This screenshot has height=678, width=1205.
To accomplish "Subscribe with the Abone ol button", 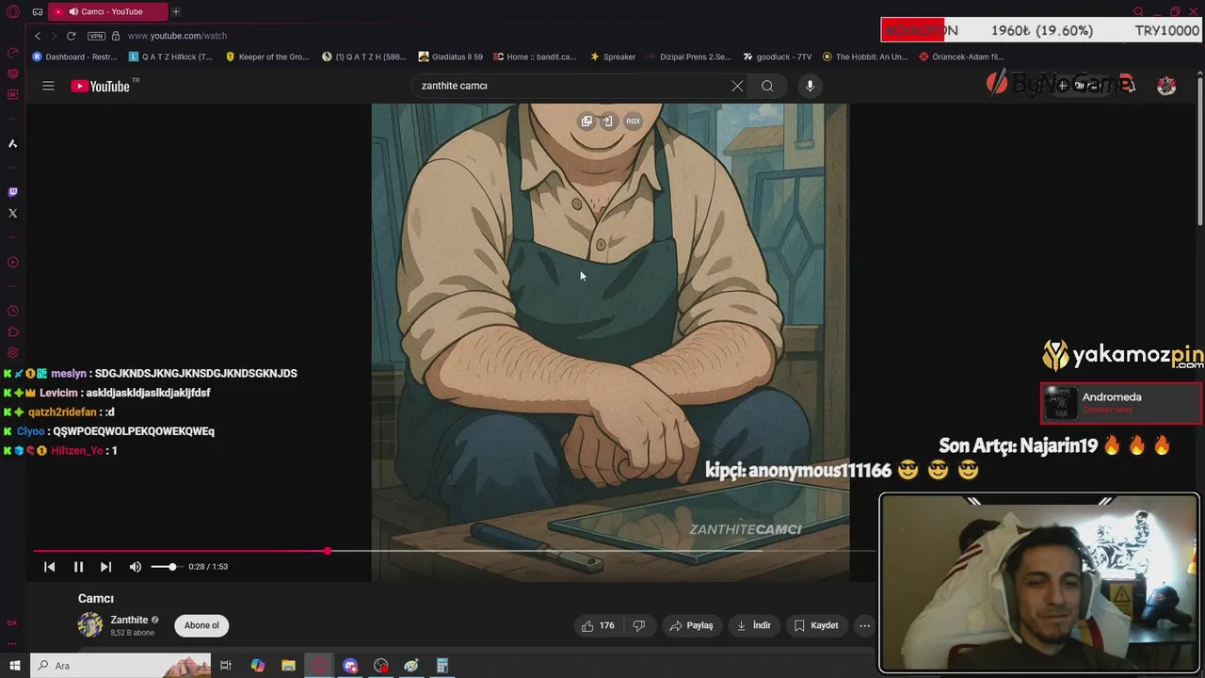I will 201,625.
